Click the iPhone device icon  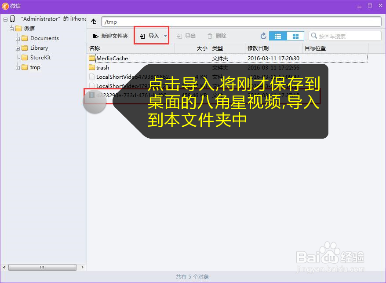click(x=12, y=19)
